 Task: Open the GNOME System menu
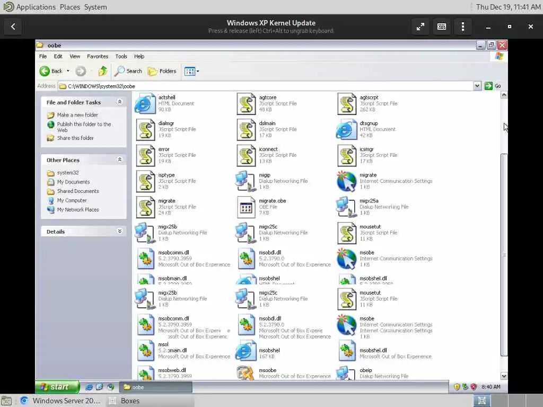click(x=95, y=7)
